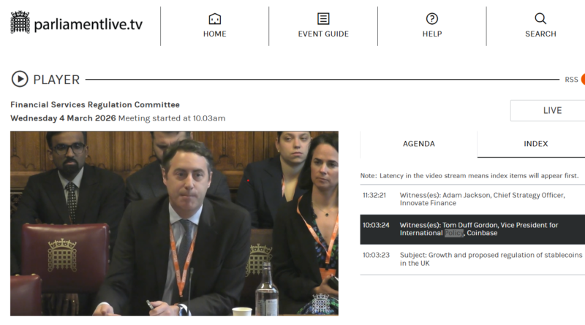Click the EVENT GUIDE menu label
Viewport: 585px width, 325px height.
(323, 34)
